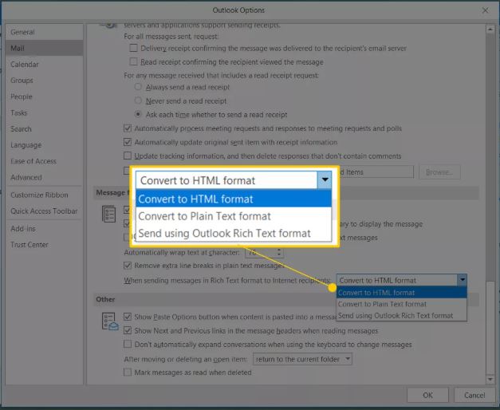The width and height of the screenshot is (500, 410).
Task: Collapse the Rich Text format dropdown arrow
Action: tap(462, 280)
